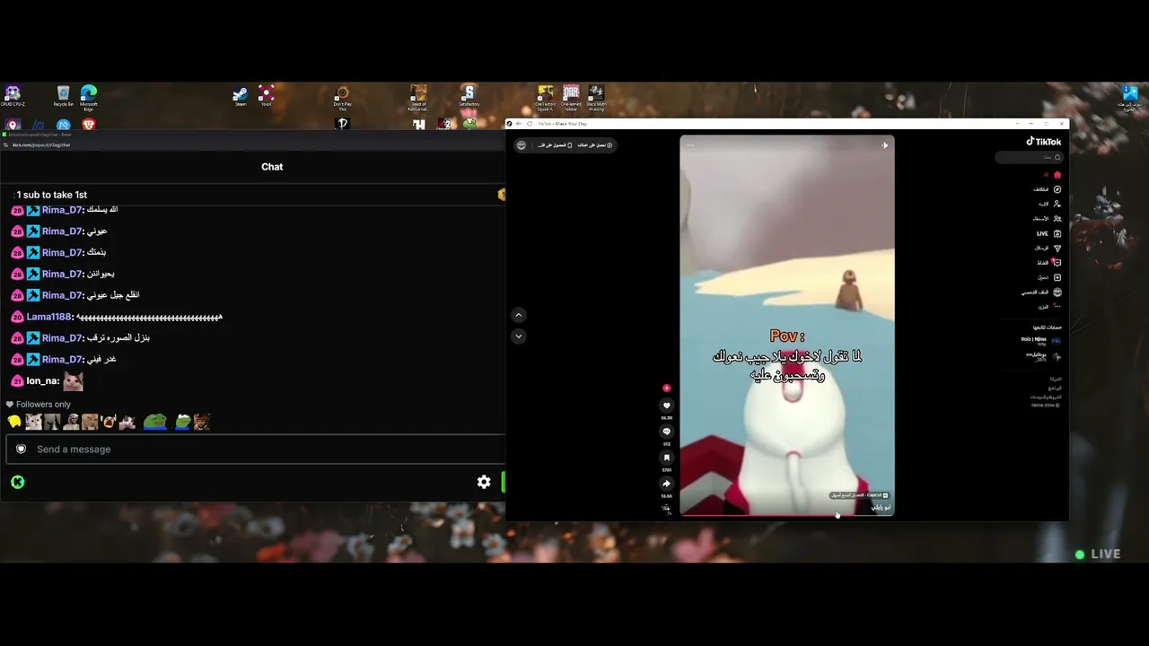Launch Microsoft Edge from desktop
Image resolution: width=1149 pixels, height=646 pixels.
point(88,97)
